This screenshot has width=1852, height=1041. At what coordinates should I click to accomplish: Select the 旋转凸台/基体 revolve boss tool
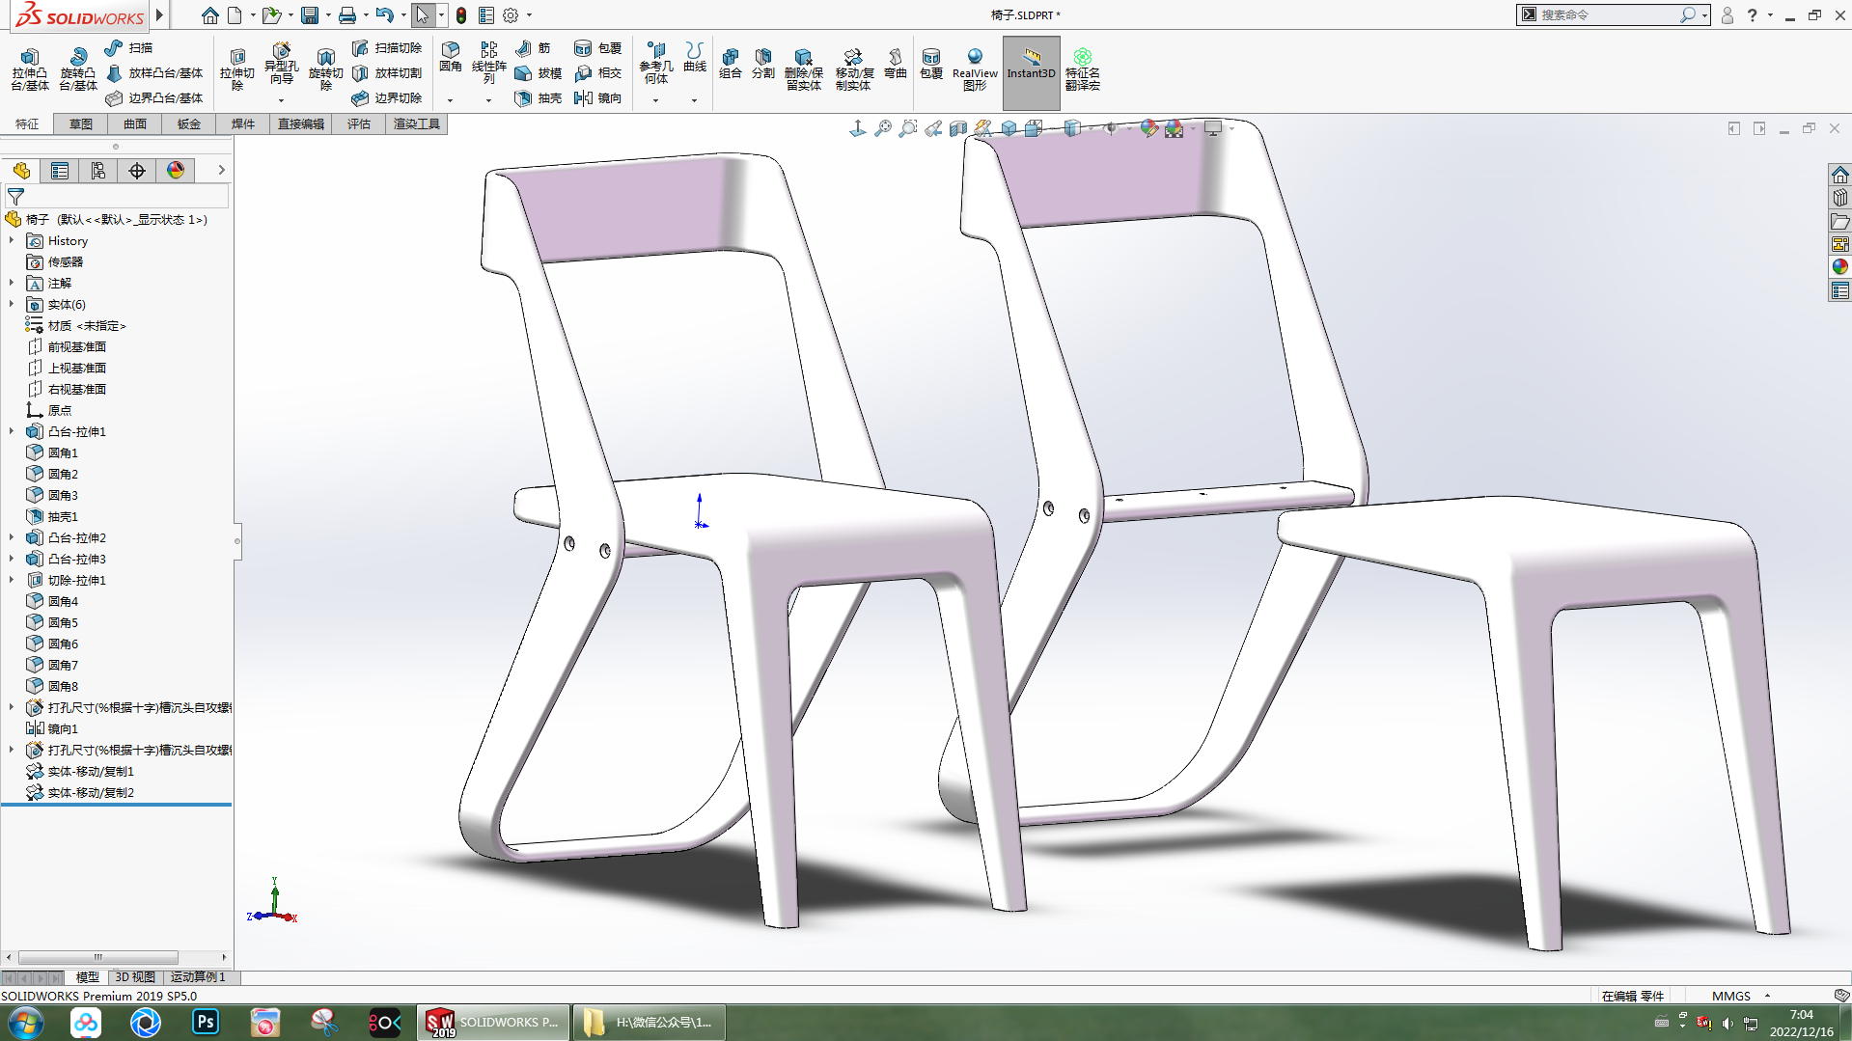(x=78, y=69)
